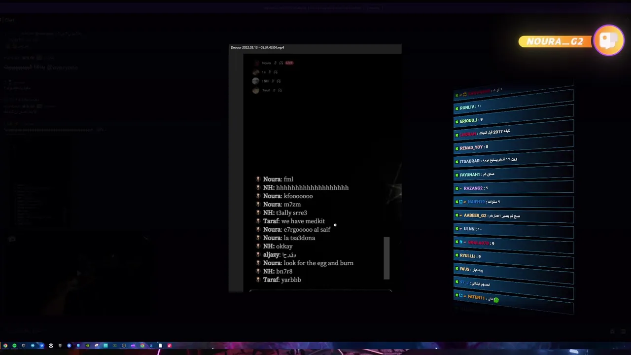Image resolution: width=631 pixels, height=355 pixels.
Task: Click the 'Devour 2022.03.13' video title
Action: (257, 47)
